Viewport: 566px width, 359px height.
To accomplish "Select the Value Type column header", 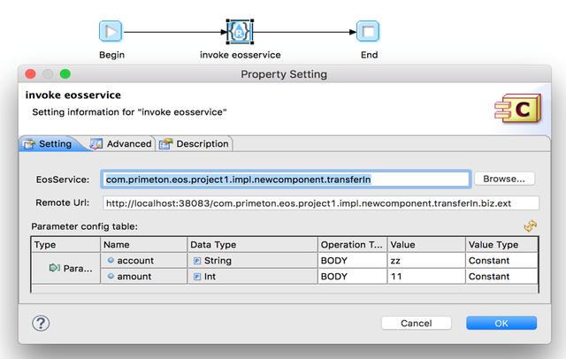I will pyautogui.click(x=501, y=245).
